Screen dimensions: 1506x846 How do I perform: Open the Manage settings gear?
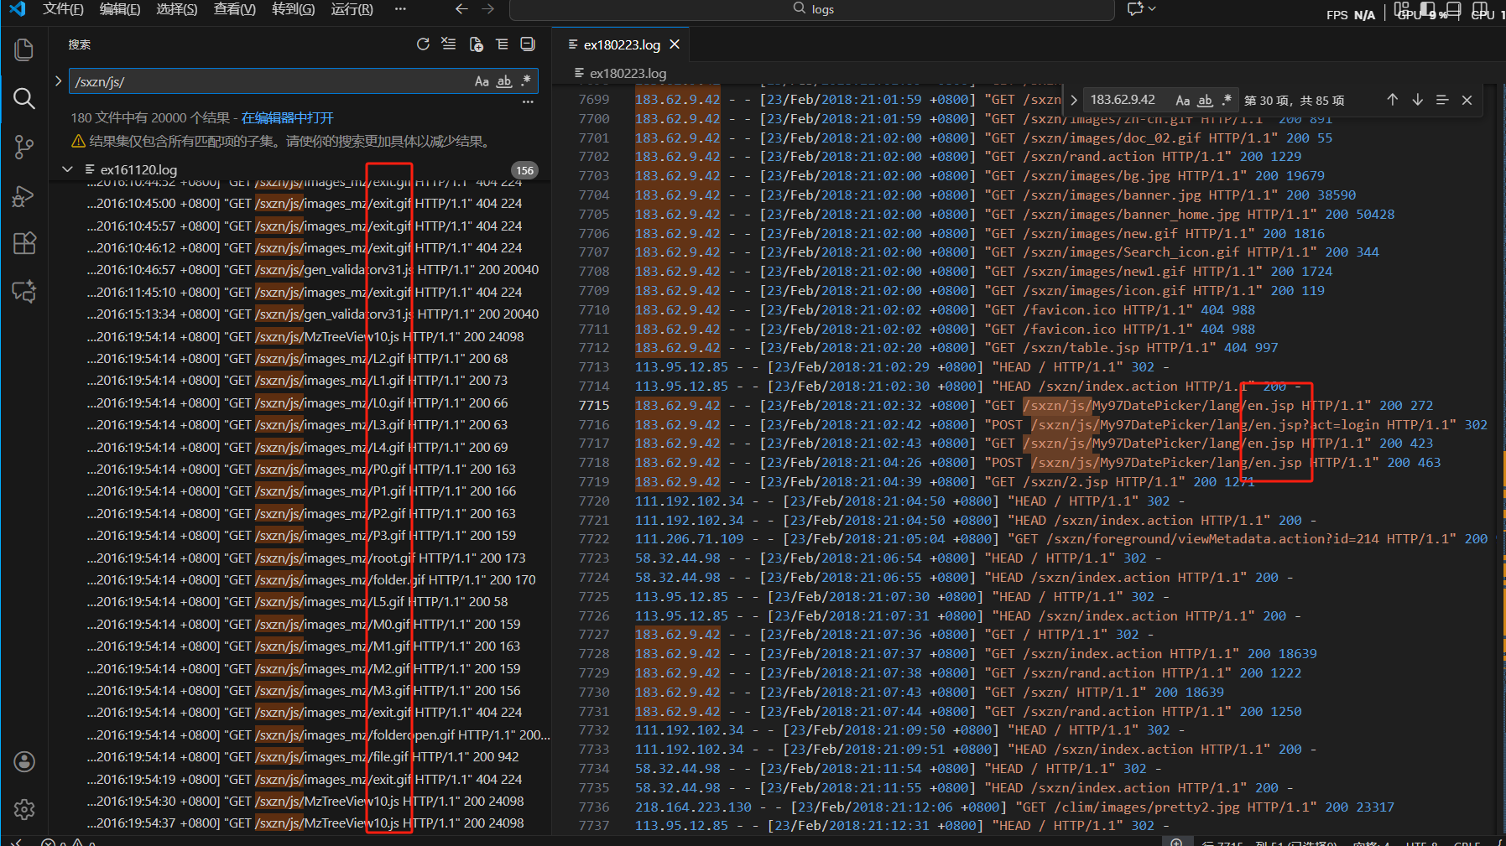[x=24, y=809]
